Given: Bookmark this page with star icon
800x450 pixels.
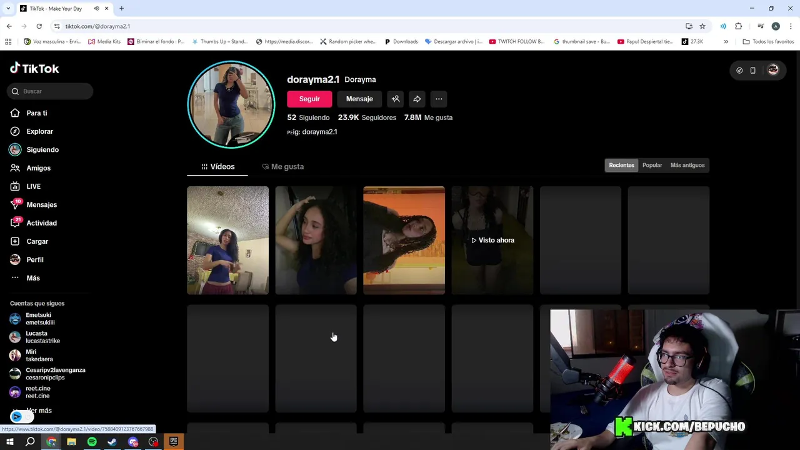Looking at the screenshot, I should click(702, 26).
